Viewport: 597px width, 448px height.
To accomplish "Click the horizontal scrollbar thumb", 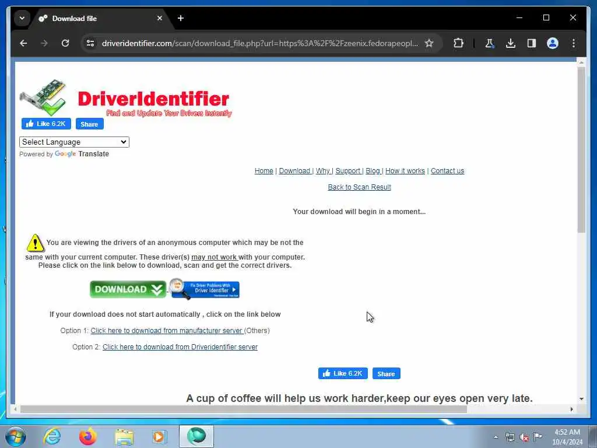I will (244, 409).
